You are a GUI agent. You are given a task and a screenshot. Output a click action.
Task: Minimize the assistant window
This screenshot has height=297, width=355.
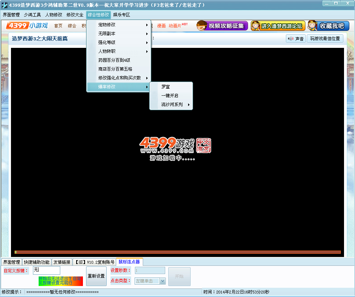pyautogui.click(x=326, y=4)
